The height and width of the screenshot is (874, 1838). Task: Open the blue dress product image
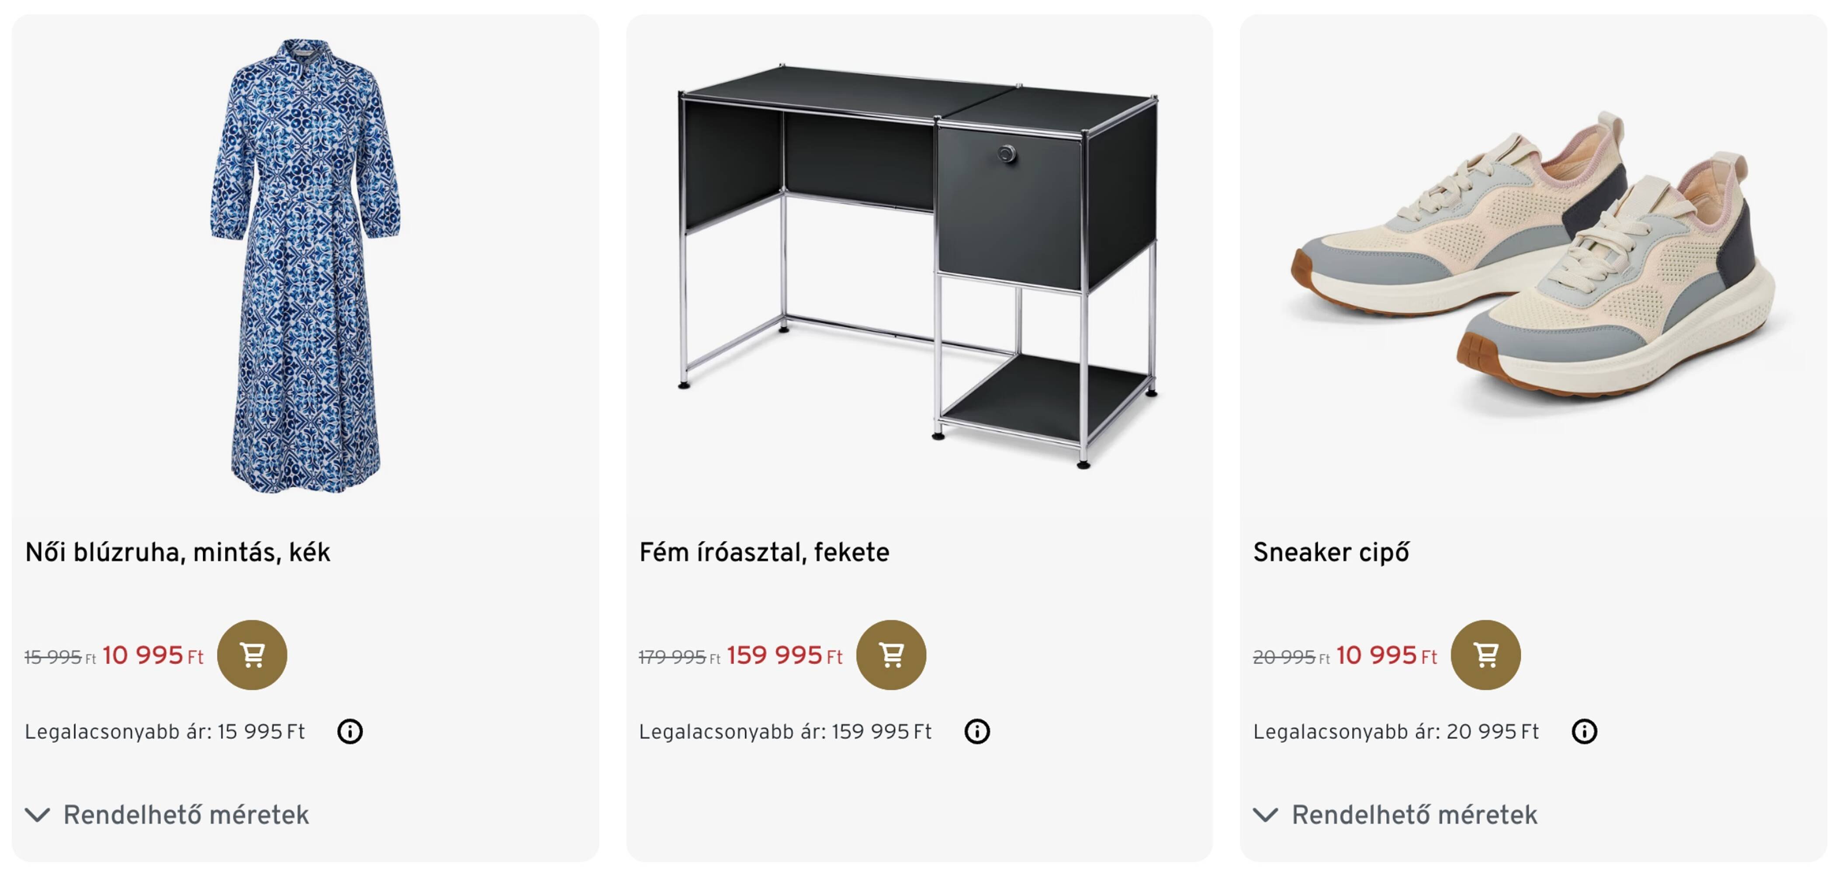(305, 265)
